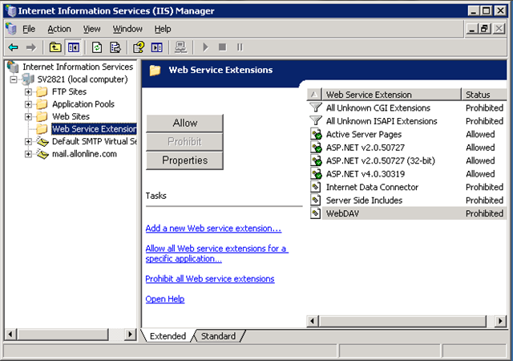Switch to the Standard tab

(217, 336)
